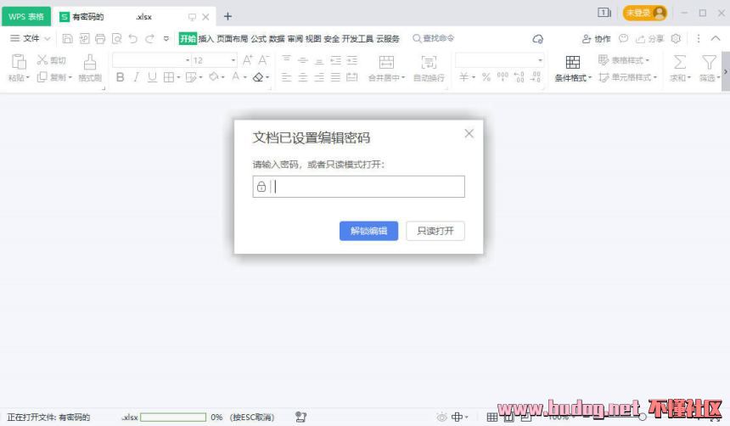This screenshot has width=730, height=426.
Task: Click the more options vertical dots
Action: click(698, 39)
